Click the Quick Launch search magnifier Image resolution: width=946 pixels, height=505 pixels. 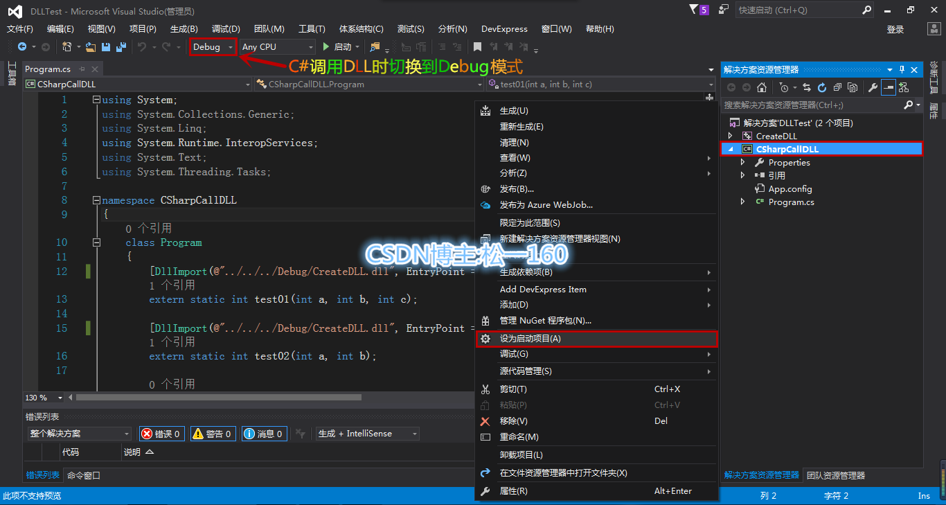867,10
